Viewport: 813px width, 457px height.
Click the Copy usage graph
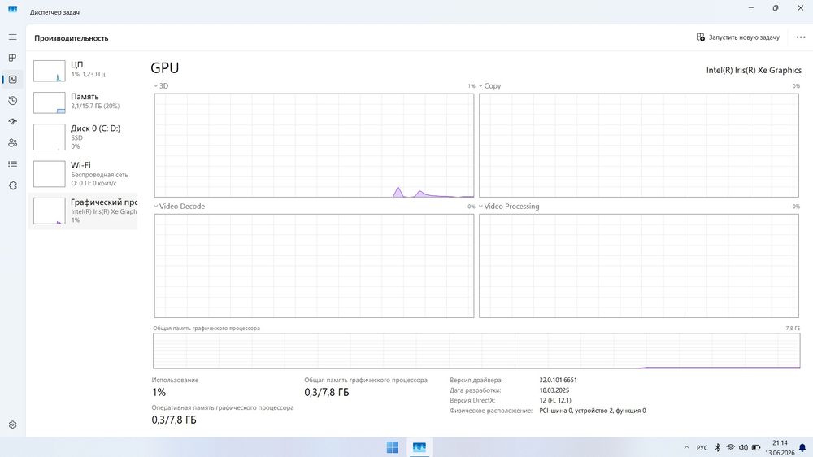[639, 146]
